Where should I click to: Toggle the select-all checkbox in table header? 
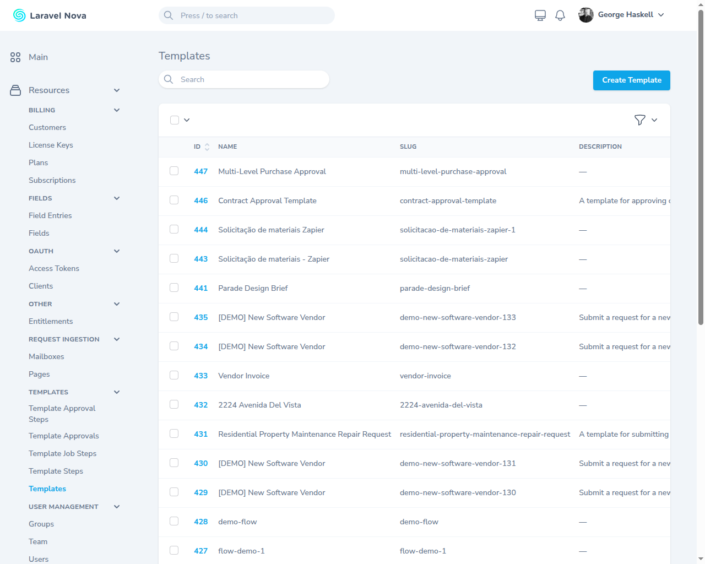tap(175, 120)
